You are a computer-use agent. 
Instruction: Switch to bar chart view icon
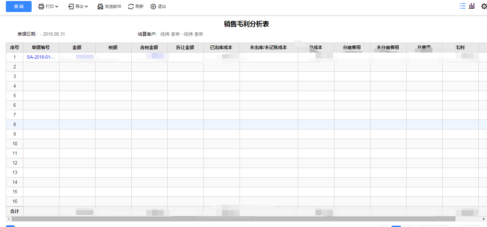click(x=472, y=6)
